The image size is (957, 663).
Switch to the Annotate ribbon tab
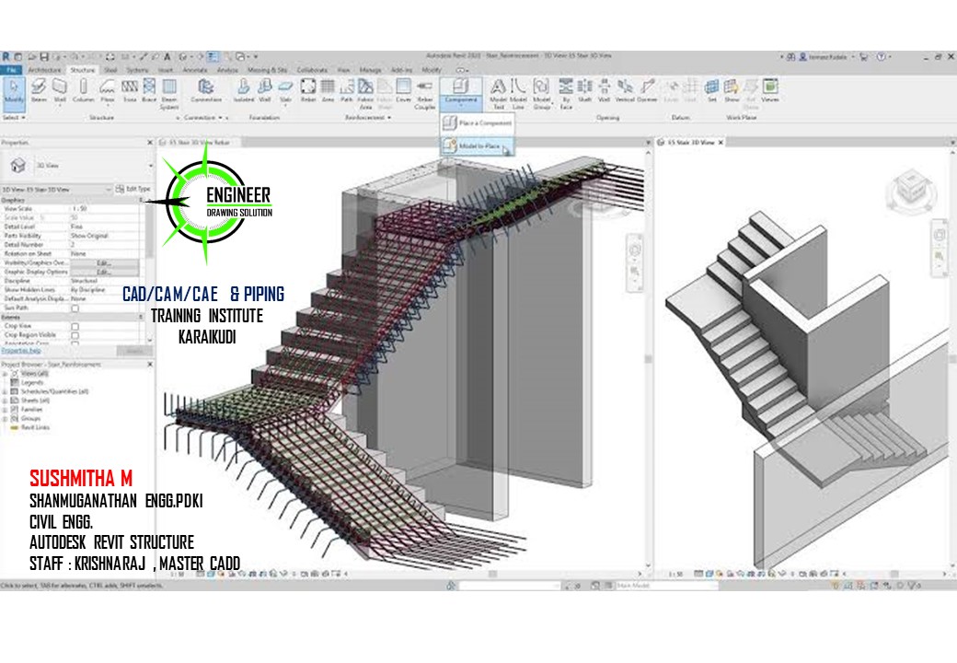click(195, 70)
